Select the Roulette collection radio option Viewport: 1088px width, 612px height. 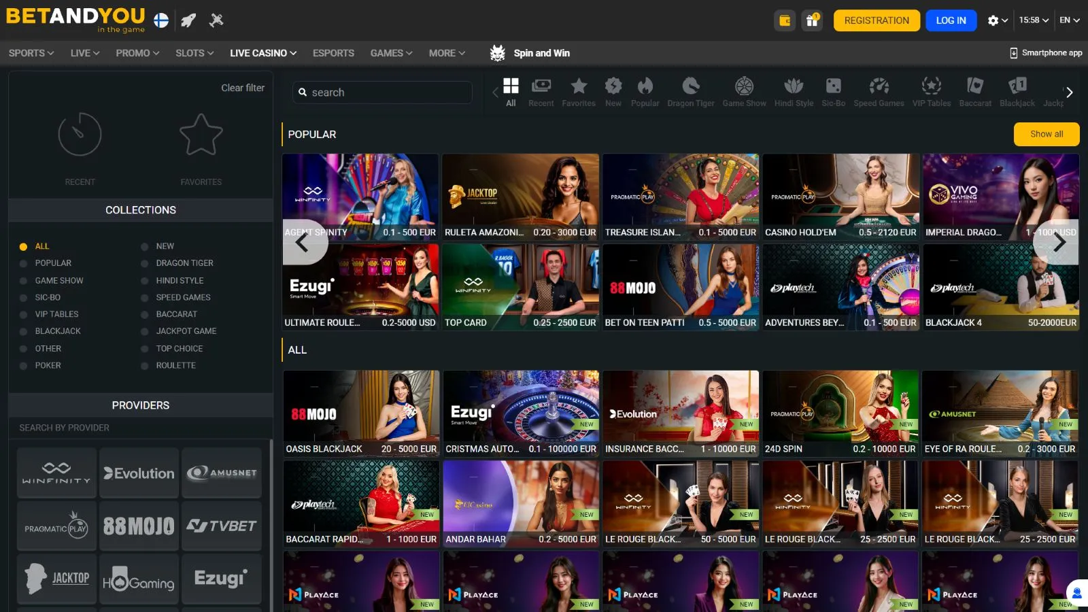[x=144, y=366]
